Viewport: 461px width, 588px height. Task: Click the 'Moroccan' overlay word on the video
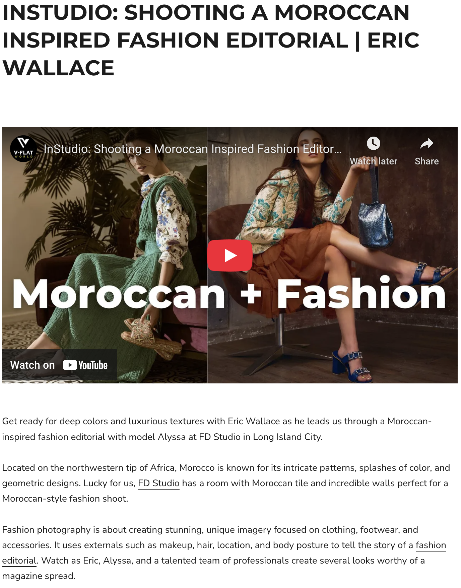(119, 294)
